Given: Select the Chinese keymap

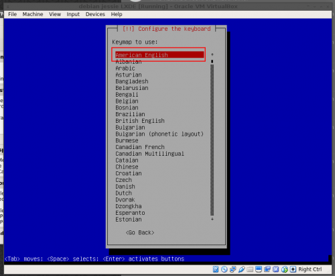Looking at the screenshot, I should coord(127,167).
